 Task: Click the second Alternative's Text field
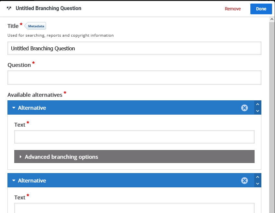[x=134, y=208]
